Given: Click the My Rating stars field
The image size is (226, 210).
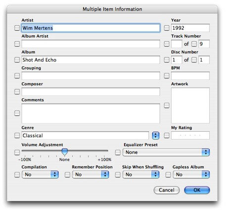Looking at the screenshot, I should (190, 136).
